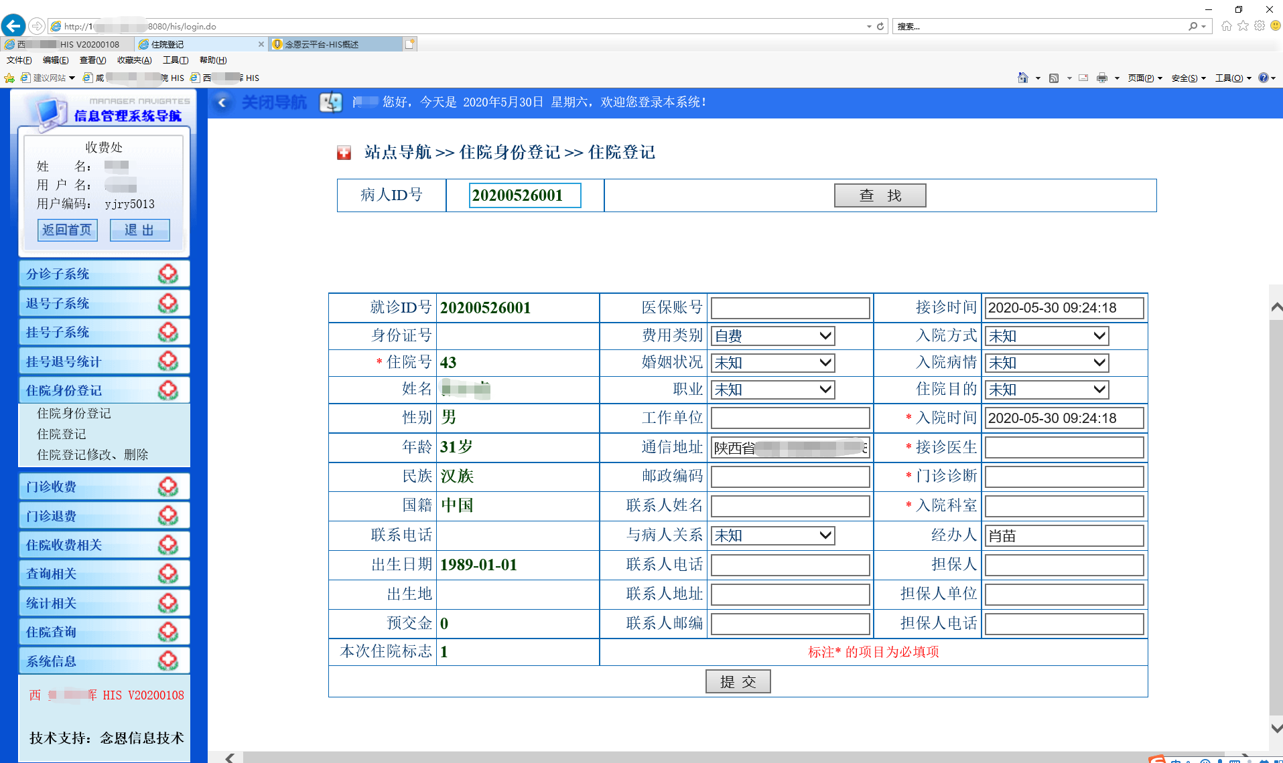The image size is (1283, 763).
Task: Click the vertical scrollbar down arrow
Action: 1276,728
